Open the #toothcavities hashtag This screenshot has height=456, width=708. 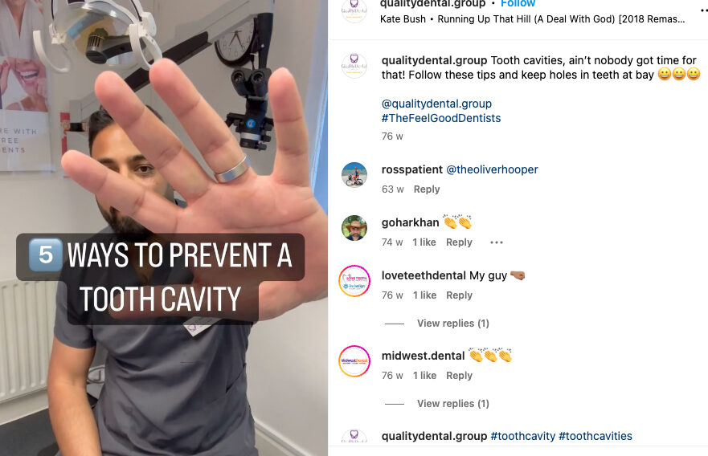click(595, 436)
